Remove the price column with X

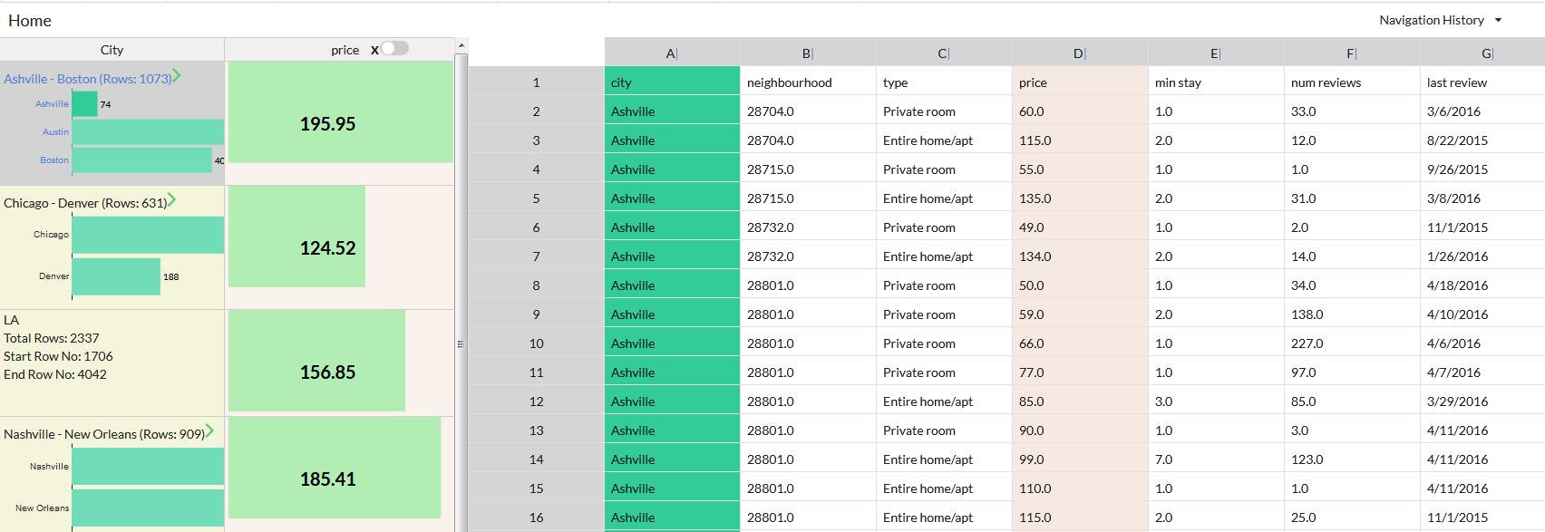(x=374, y=51)
